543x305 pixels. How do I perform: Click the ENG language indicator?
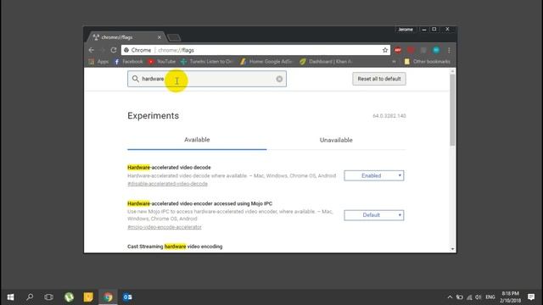point(490,297)
